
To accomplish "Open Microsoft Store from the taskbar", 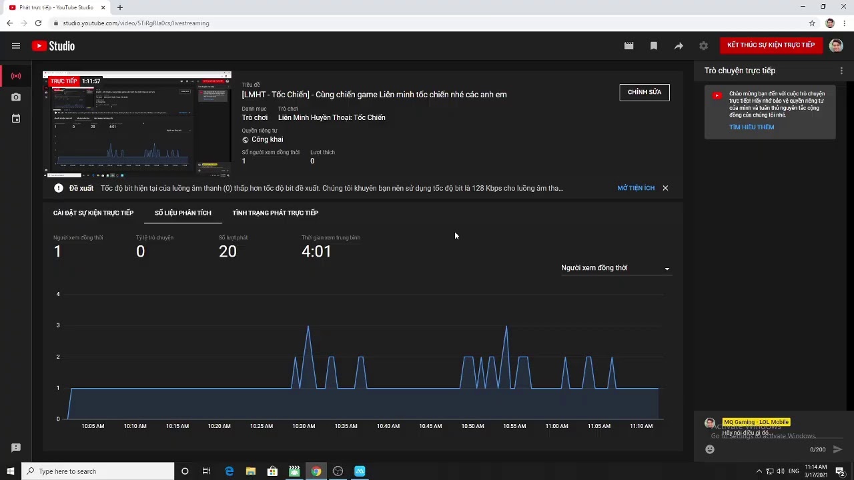I will point(272,471).
